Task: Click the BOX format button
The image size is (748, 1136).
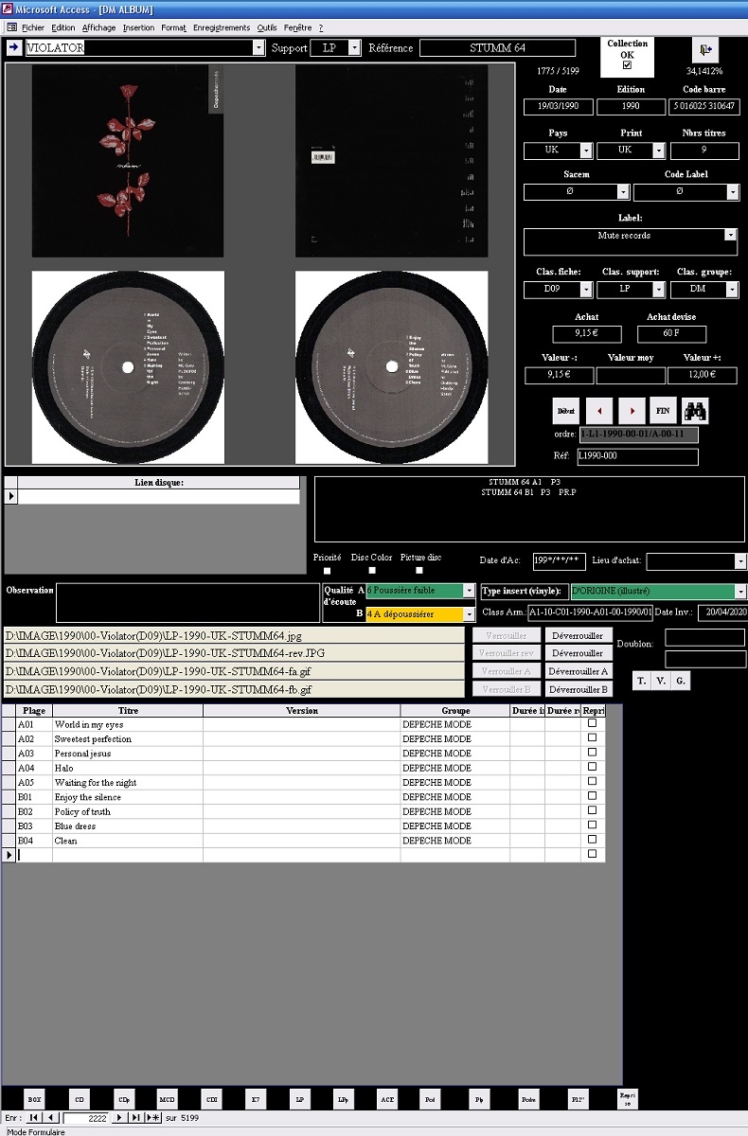Action: click(x=34, y=1099)
